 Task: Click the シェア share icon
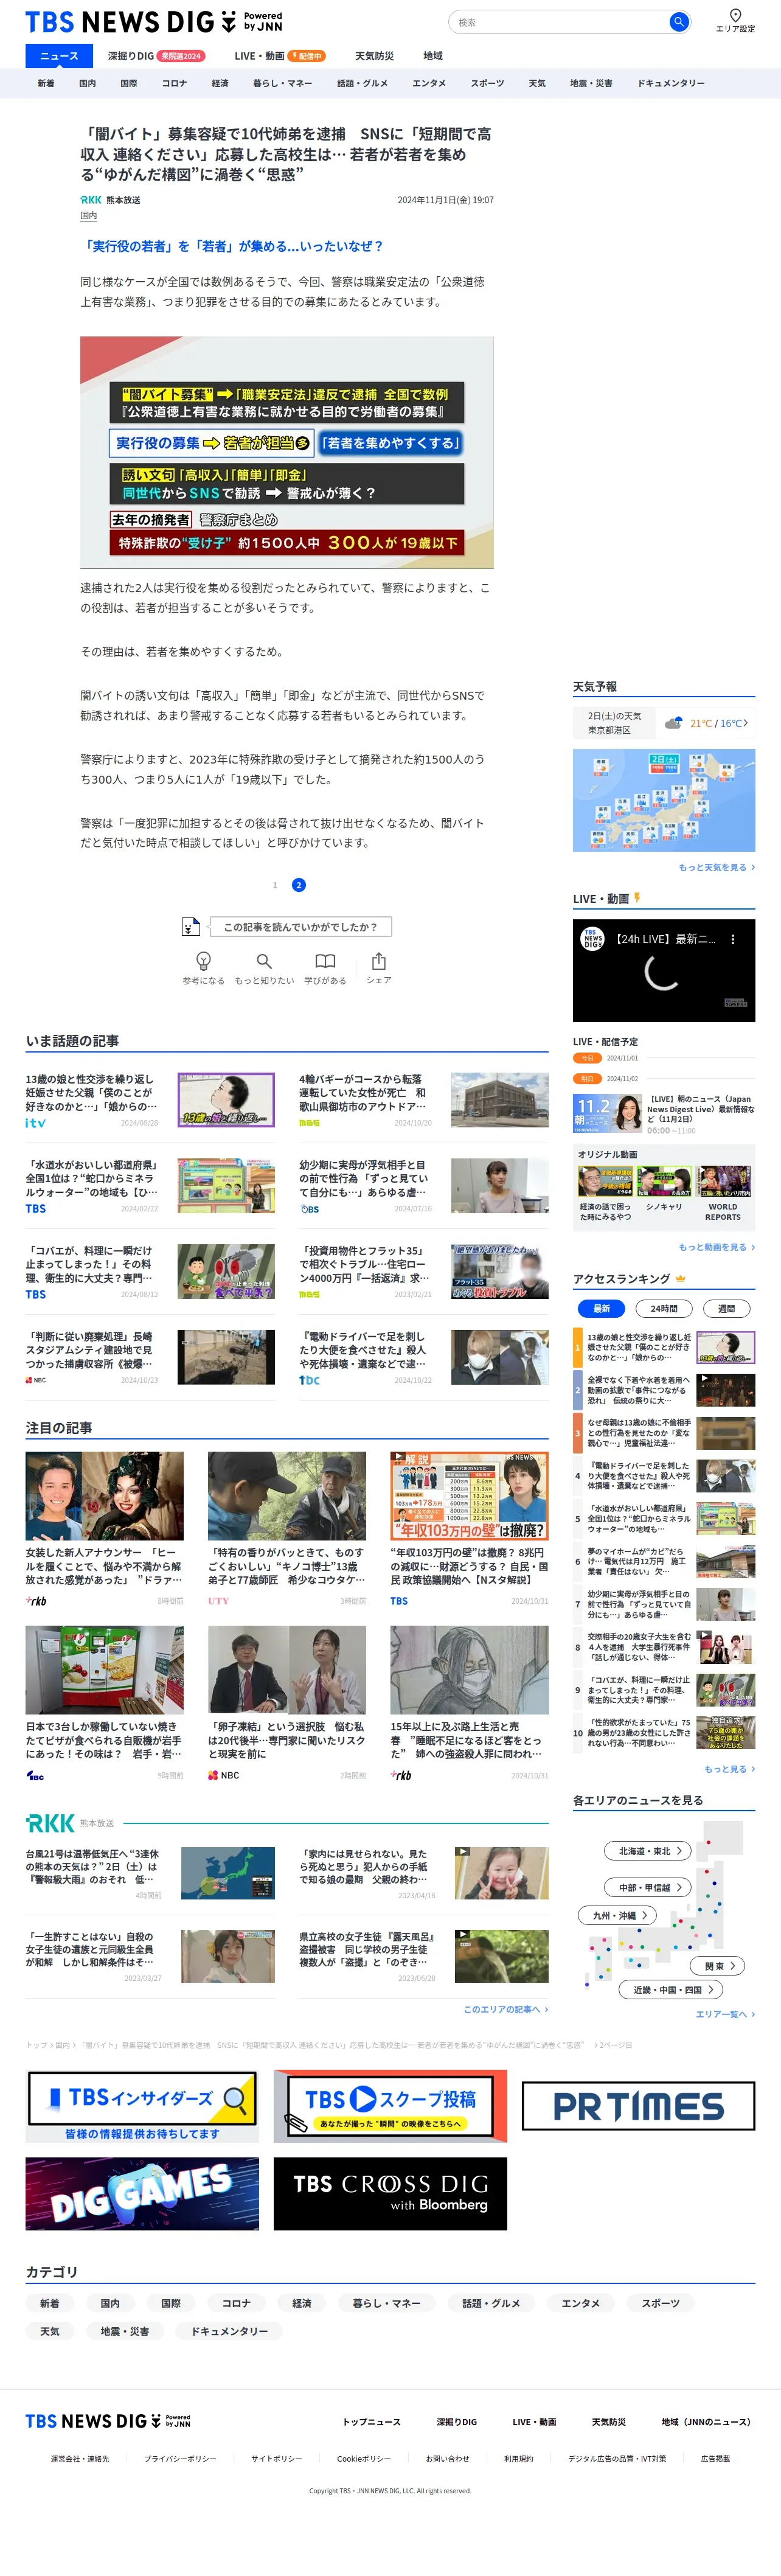pyautogui.click(x=379, y=961)
